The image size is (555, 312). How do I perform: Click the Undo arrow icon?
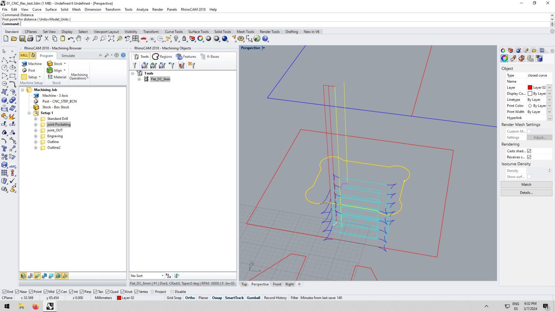(x=71, y=39)
